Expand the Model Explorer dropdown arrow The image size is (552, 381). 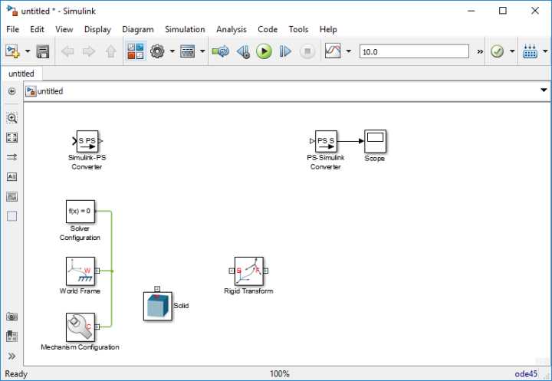pyautogui.click(x=202, y=51)
